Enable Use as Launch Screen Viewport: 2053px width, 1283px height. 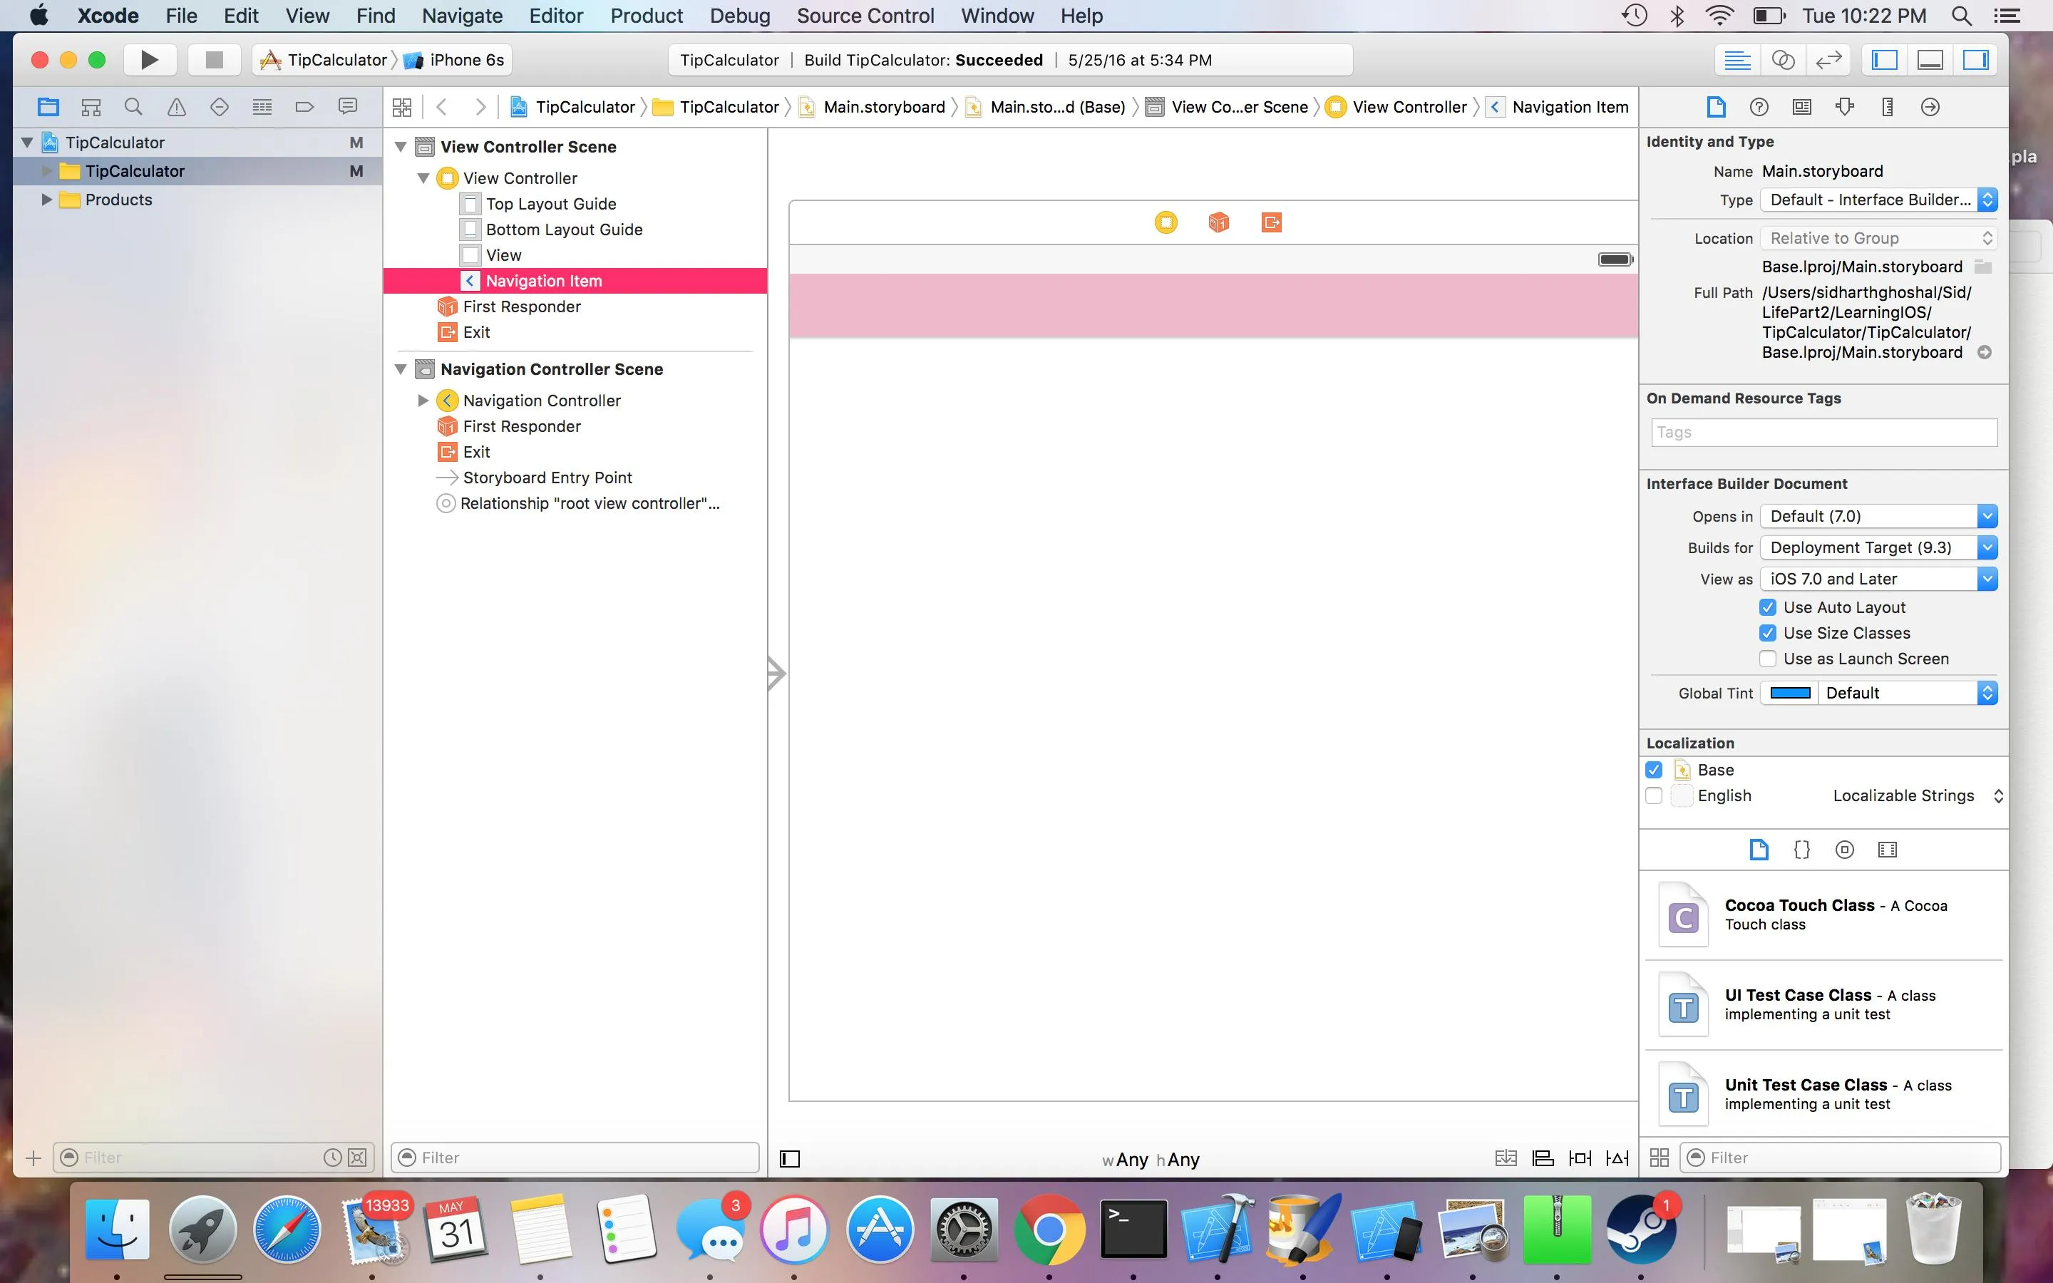pyautogui.click(x=1768, y=659)
